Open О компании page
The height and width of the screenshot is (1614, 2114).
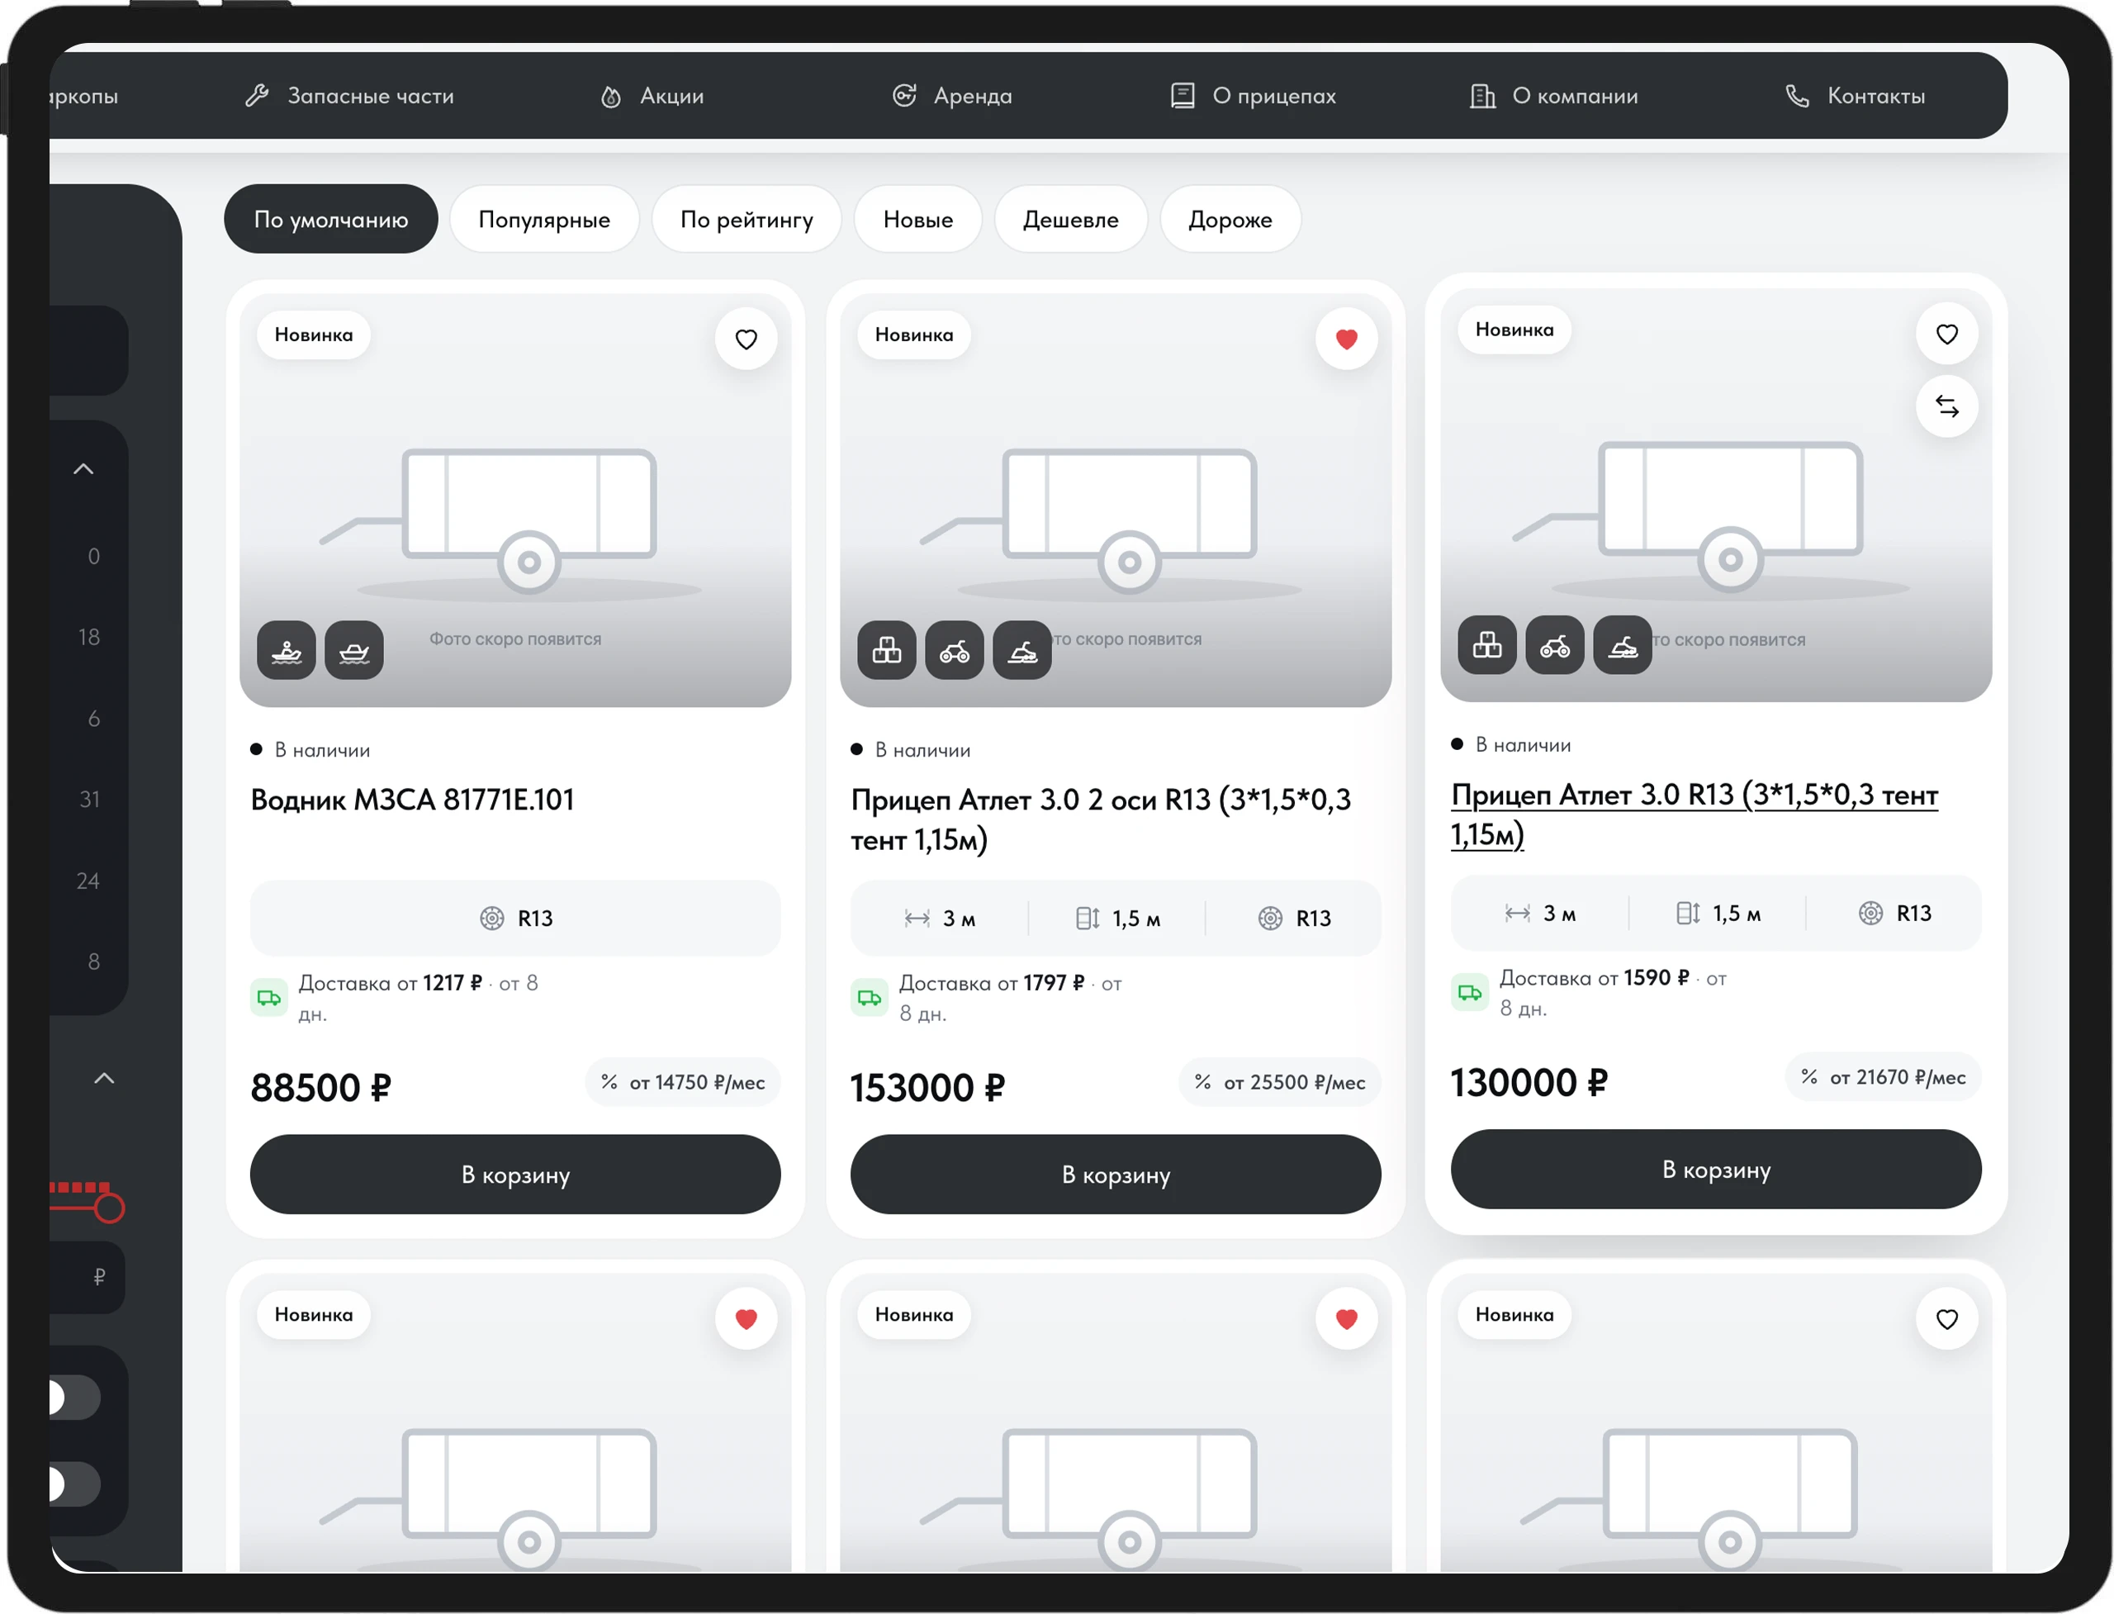(x=1553, y=96)
